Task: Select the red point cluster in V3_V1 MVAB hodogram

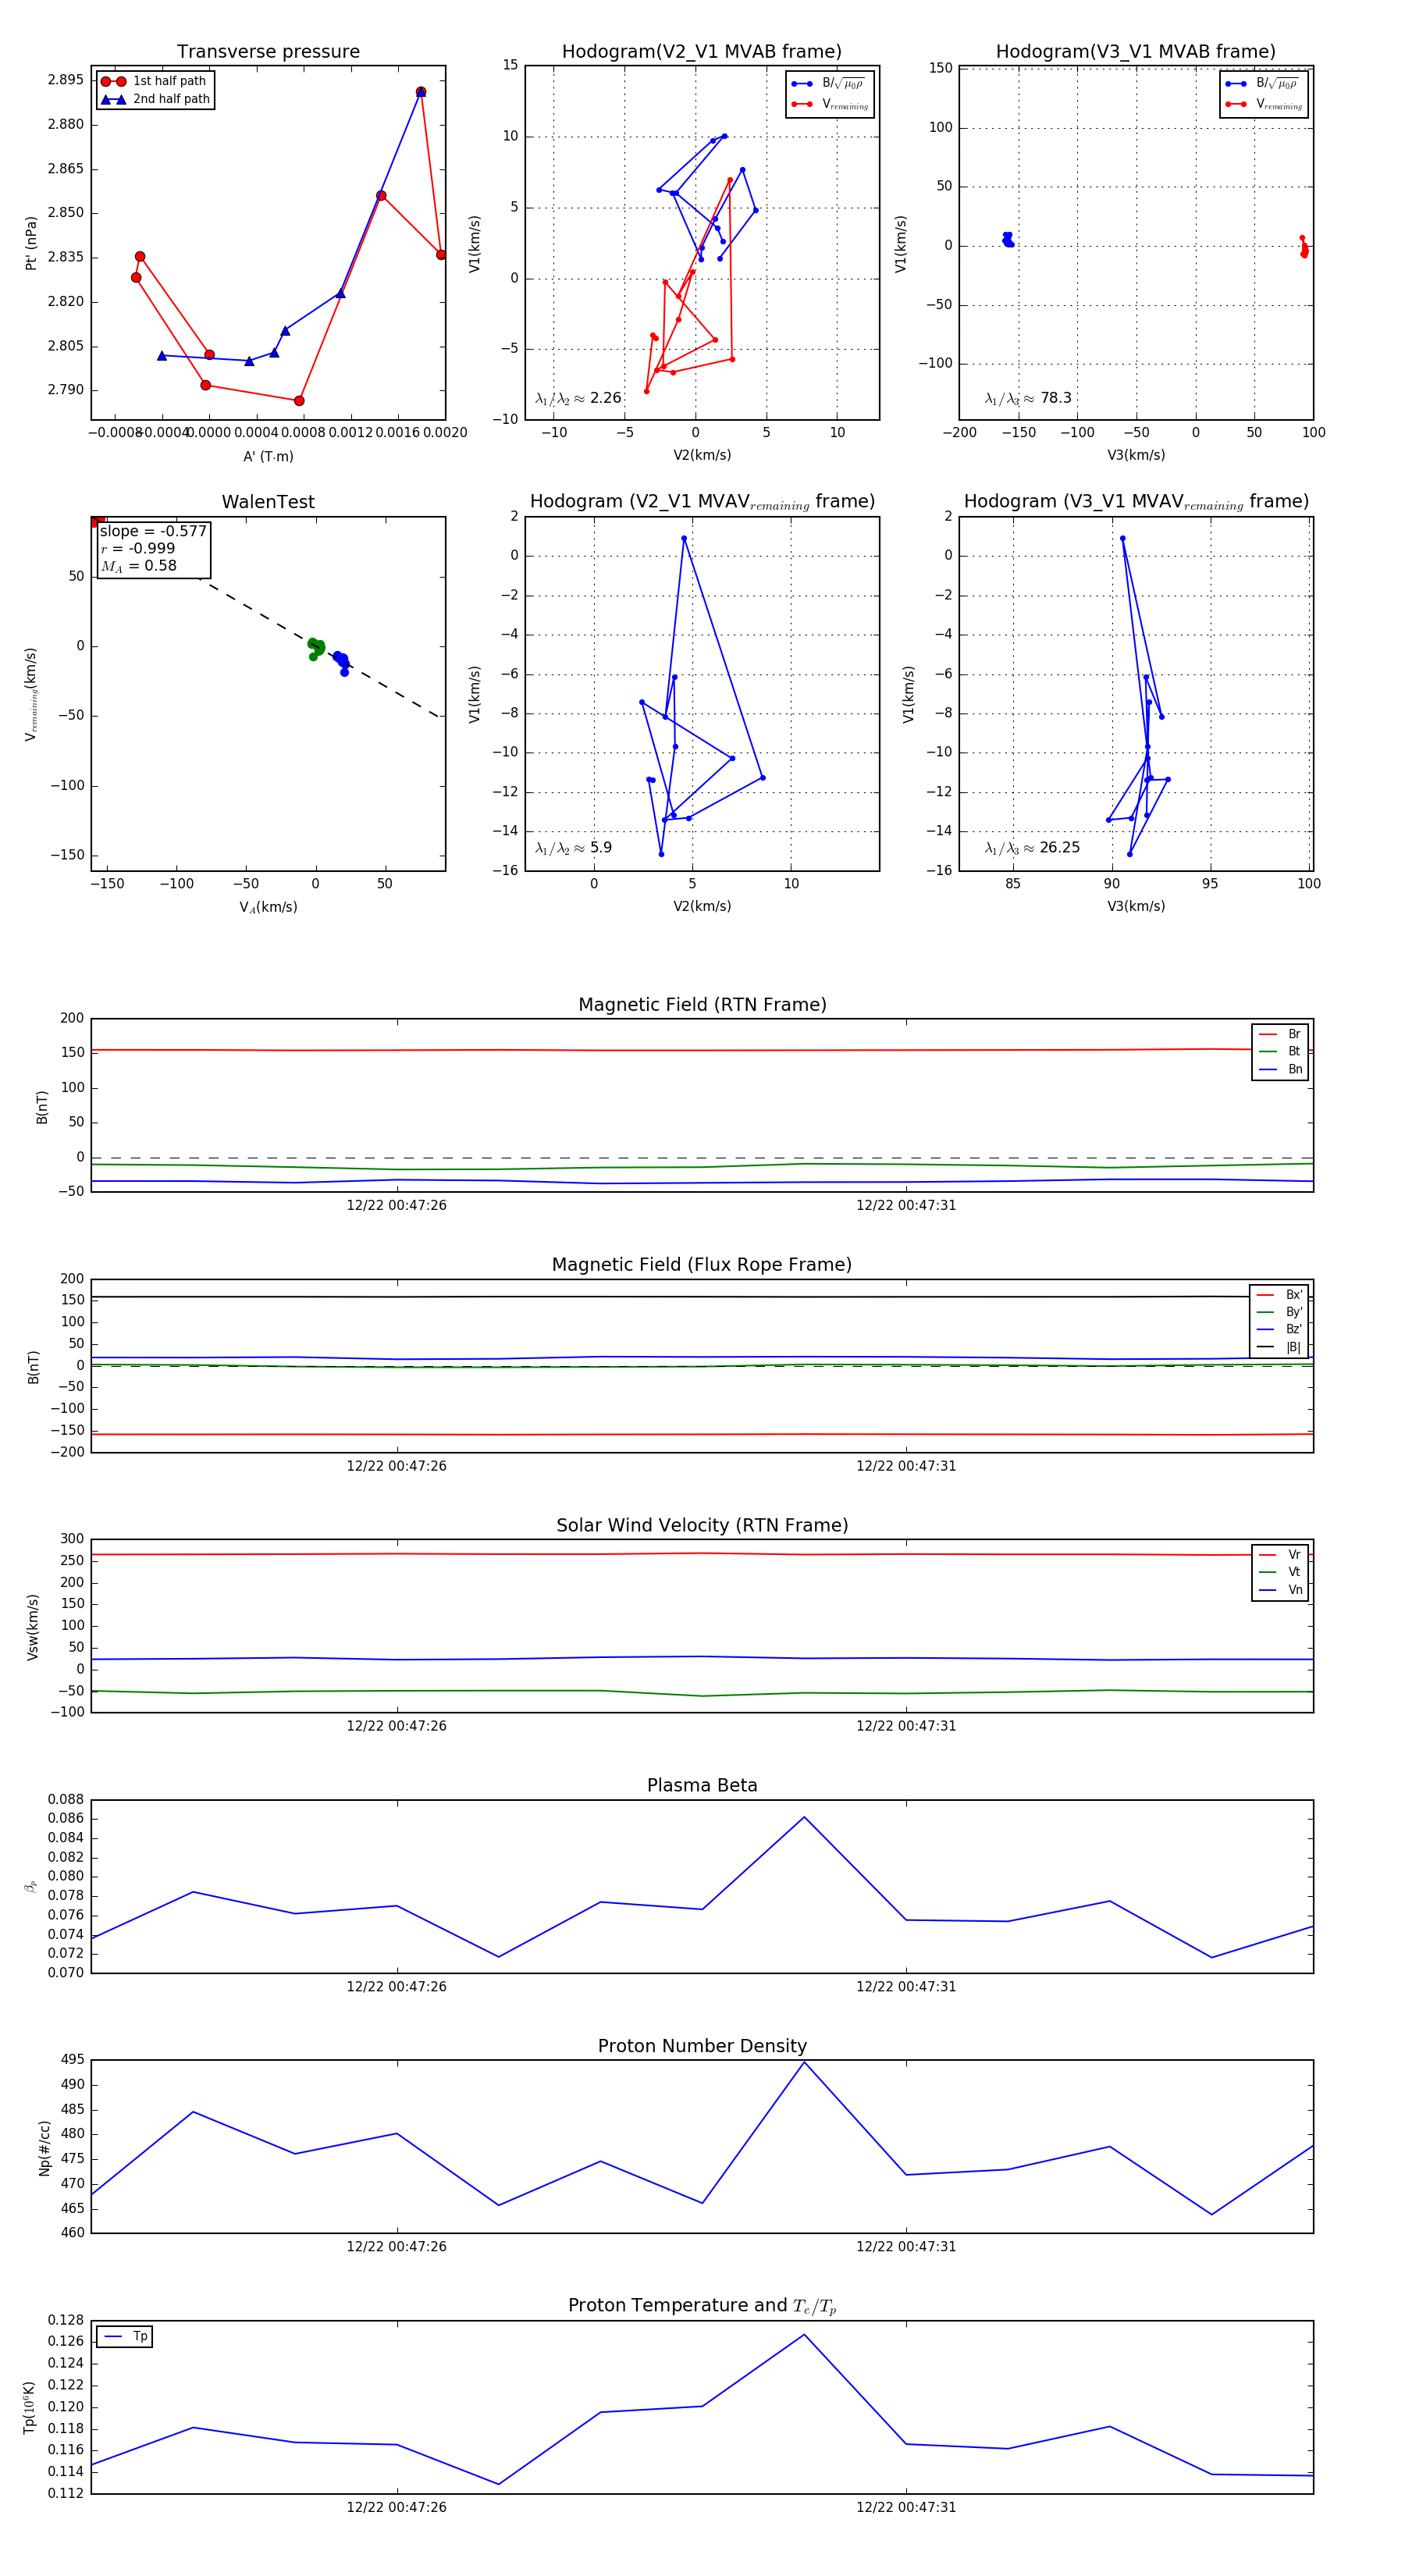Action: [1303, 247]
